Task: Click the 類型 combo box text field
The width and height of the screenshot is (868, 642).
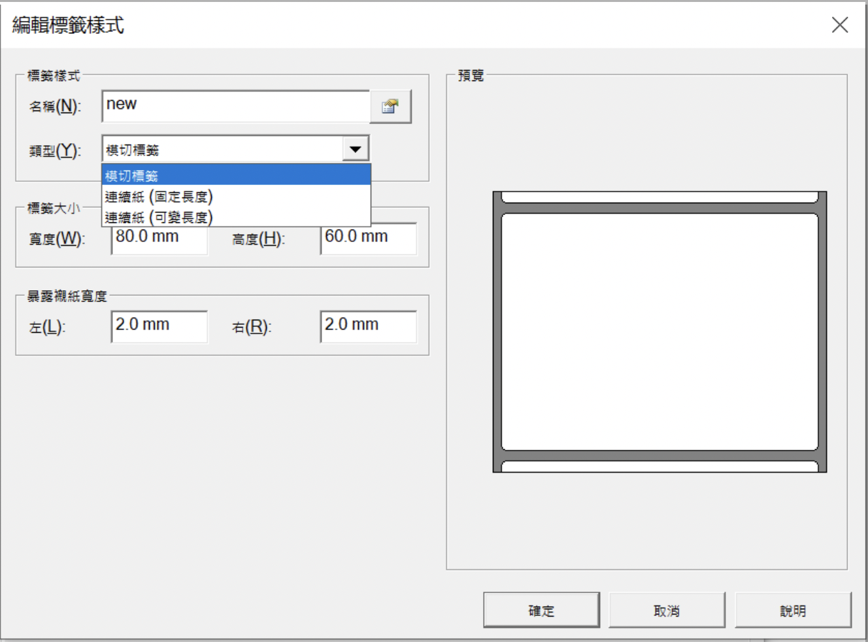Action: pyautogui.click(x=222, y=149)
